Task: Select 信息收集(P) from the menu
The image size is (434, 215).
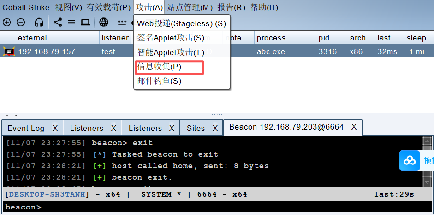Action: 182,67
